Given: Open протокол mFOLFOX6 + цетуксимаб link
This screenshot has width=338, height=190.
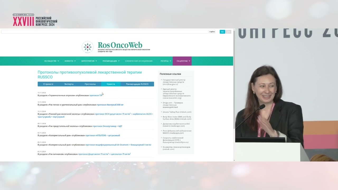Looking at the screenshot, I should [103, 135].
